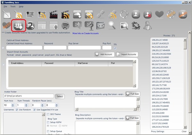Click the Add Account button
Screen dimensions: 192x135
pyautogui.click(x=104, y=54)
